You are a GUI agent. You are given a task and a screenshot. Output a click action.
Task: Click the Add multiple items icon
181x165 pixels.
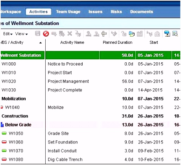coord(62,34)
